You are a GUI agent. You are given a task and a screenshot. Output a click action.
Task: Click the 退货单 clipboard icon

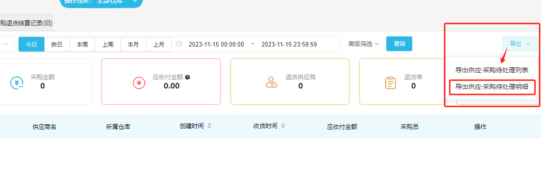pos(390,83)
